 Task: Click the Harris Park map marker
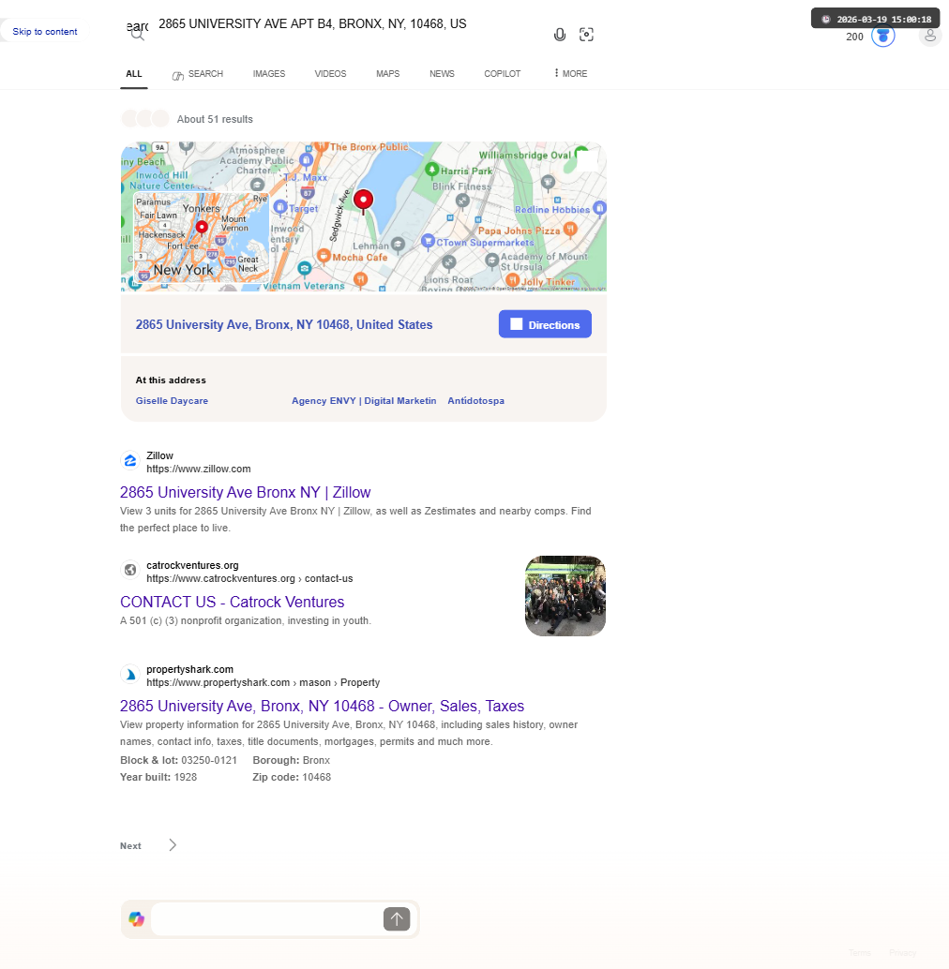click(x=432, y=170)
